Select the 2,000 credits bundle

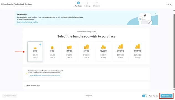(69, 51)
